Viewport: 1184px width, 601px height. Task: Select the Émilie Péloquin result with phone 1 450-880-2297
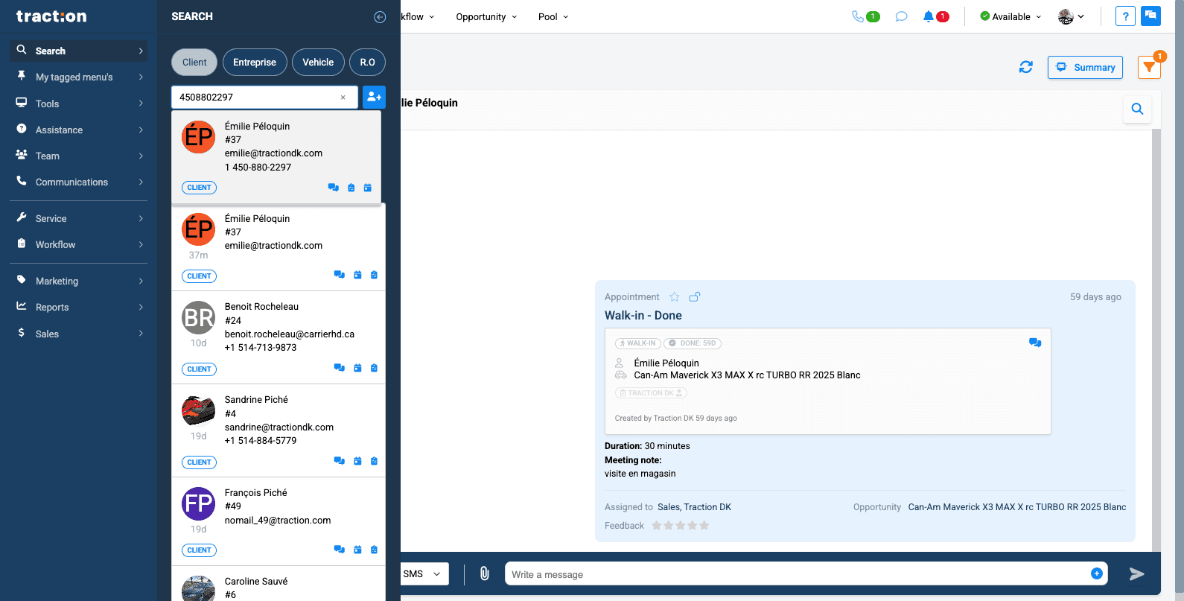pos(276,156)
